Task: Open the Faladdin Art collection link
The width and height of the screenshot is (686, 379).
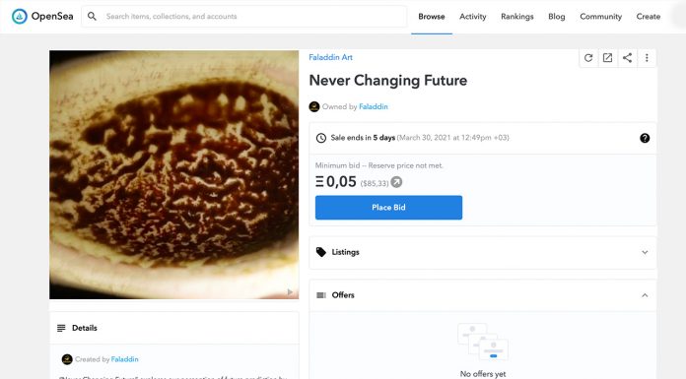Action: 330,57
